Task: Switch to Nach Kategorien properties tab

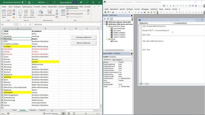Action: [118, 60]
